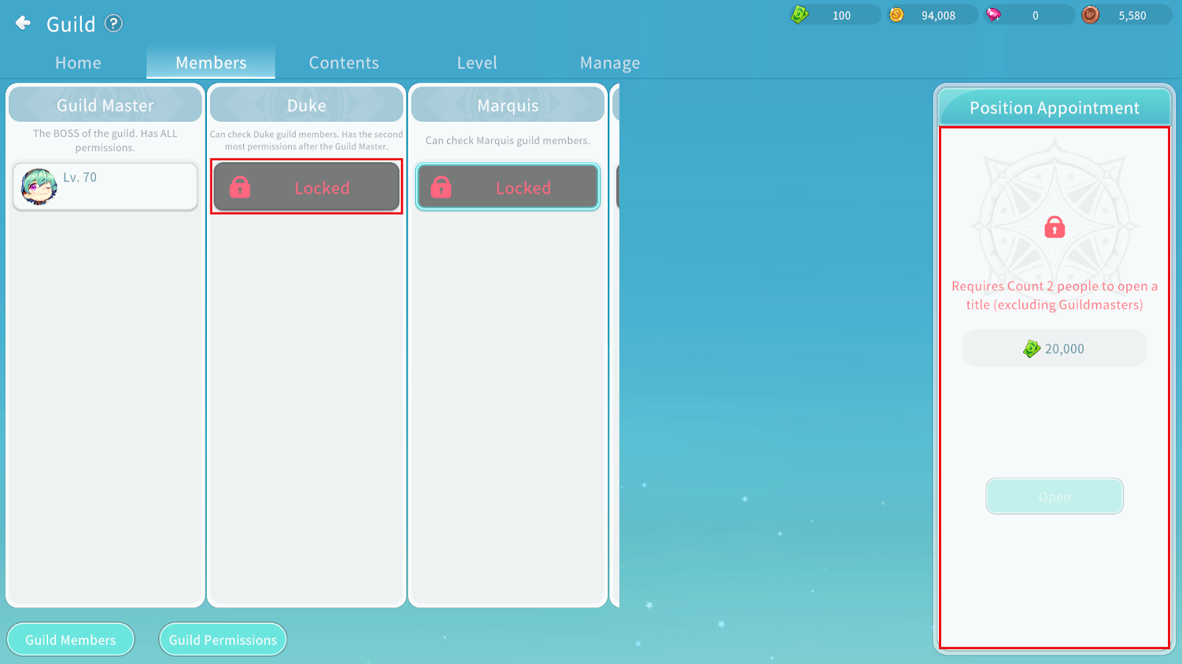Click the lock icon in Duke slot
The image size is (1182, 664).
[x=240, y=187]
